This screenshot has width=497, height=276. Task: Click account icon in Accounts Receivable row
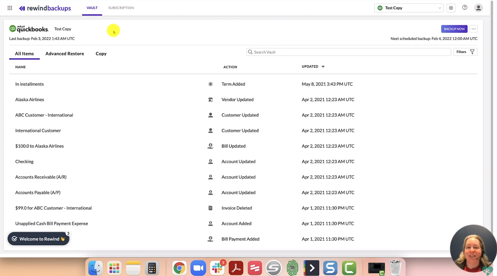pos(210,177)
